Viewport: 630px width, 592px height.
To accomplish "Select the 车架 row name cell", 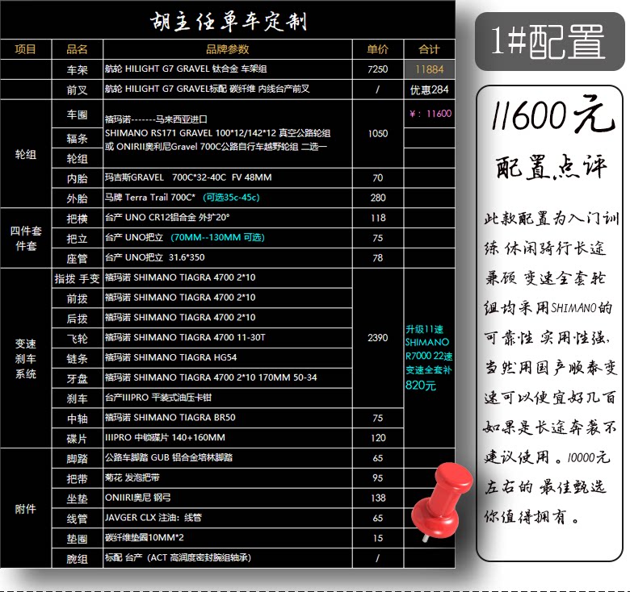I will coord(78,70).
